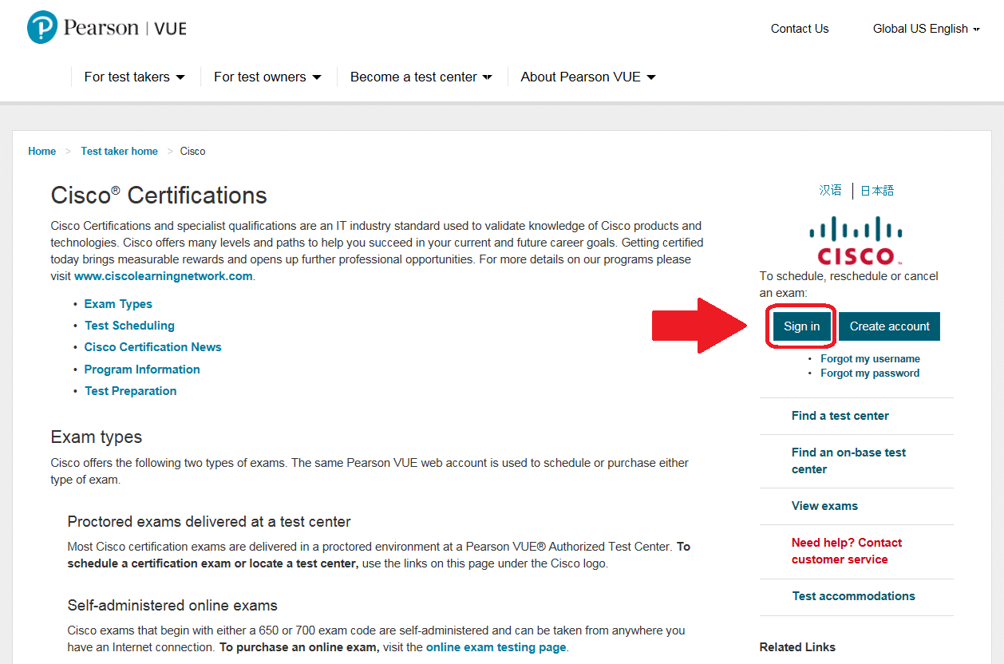This screenshot has height=664, width=1004.
Task: Open the Program Information link
Action: [142, 370]
